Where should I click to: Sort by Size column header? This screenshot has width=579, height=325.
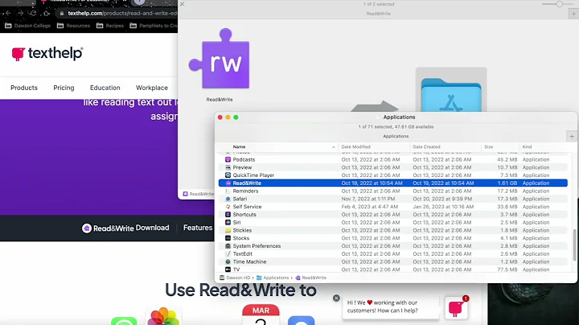tap(500, 147)
